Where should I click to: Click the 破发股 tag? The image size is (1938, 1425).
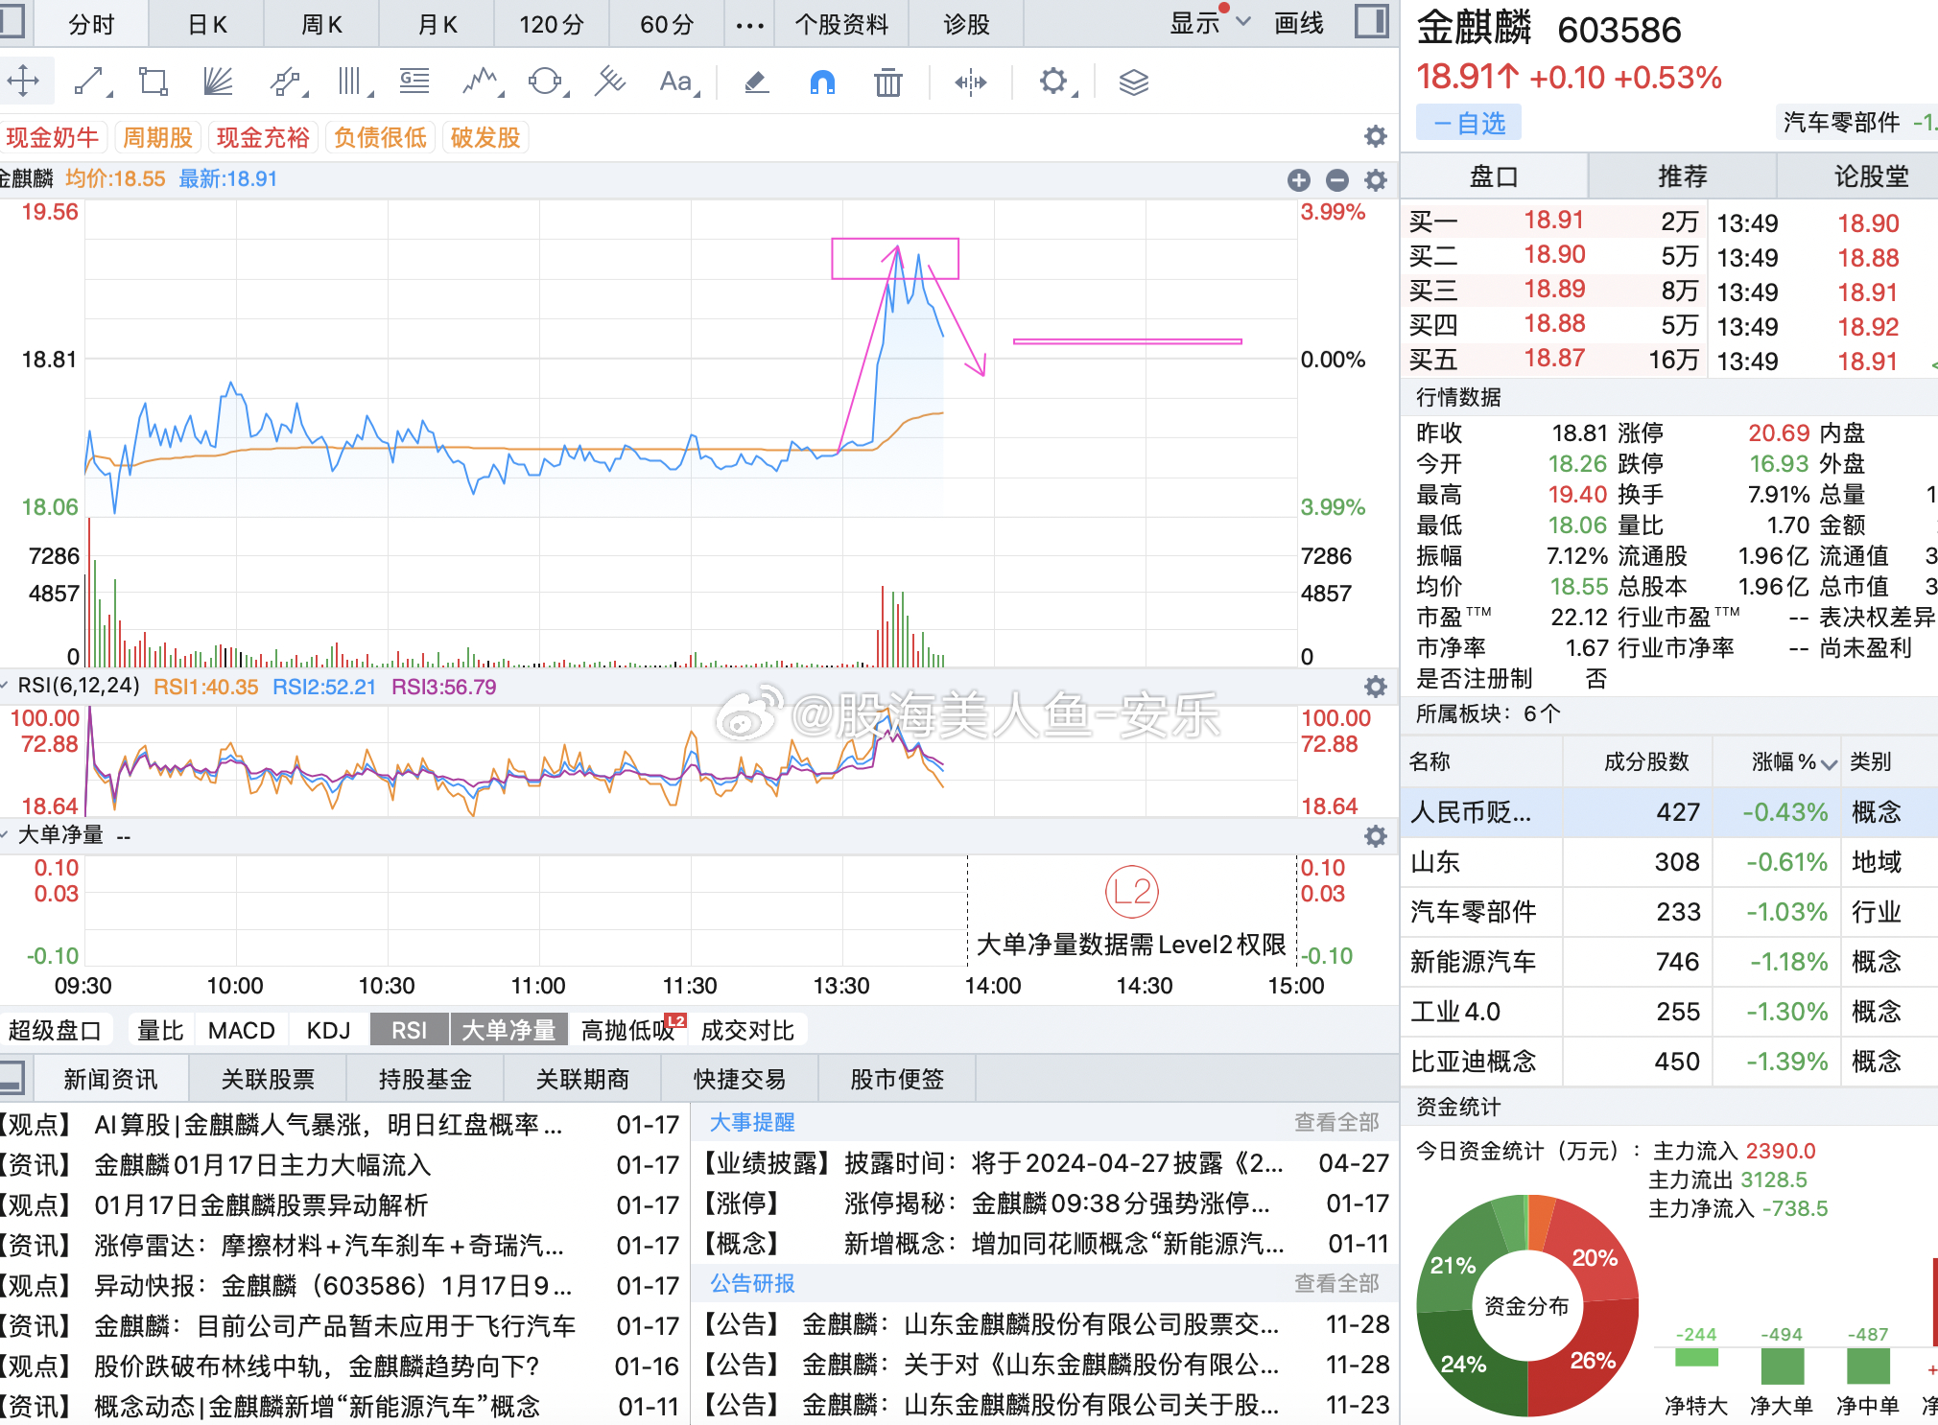[x=485, y=137]
